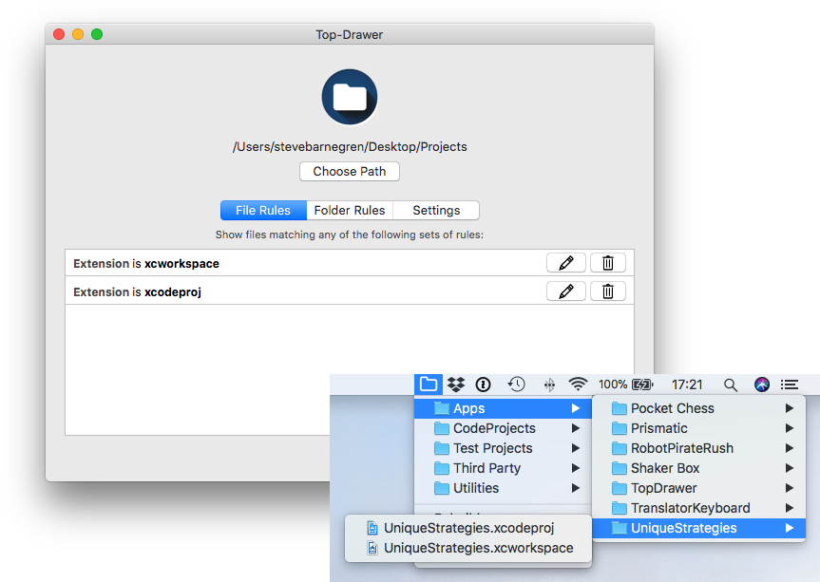Activate Siri from the menu bar
This screenshot has width=820, height=582.
tap(761, 384)
